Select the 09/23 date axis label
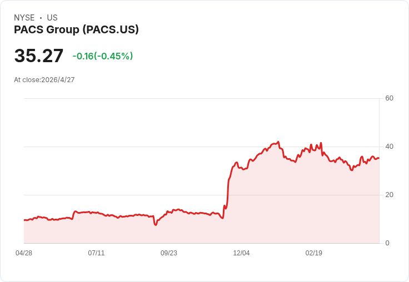 tap(169, 253)
